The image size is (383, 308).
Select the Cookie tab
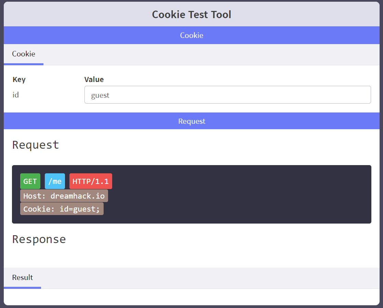pos(24,54)
